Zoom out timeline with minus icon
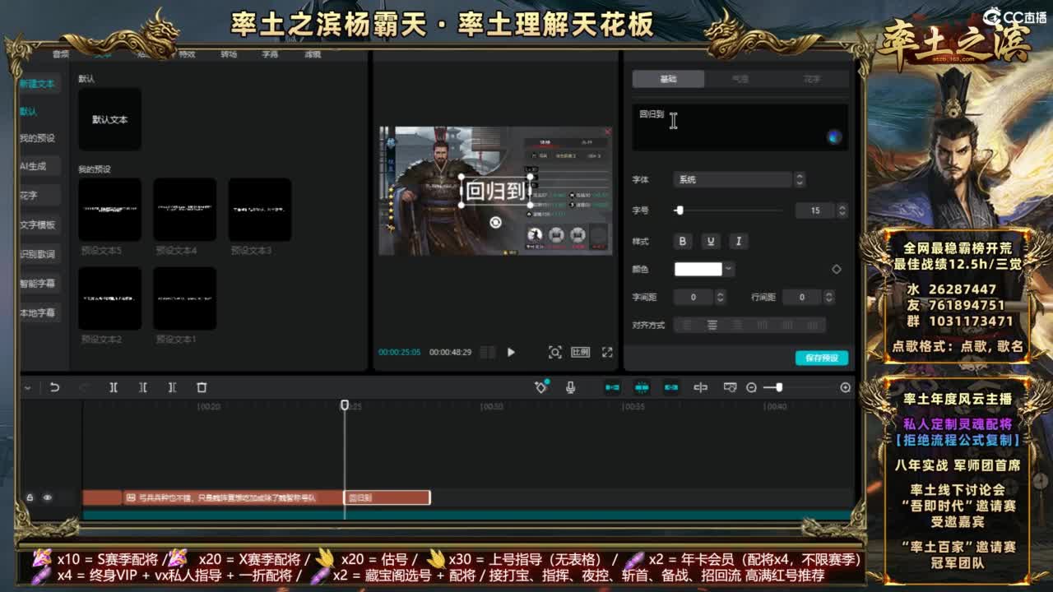The height and width of the screenshot is (592, 1053). [751, 387]
